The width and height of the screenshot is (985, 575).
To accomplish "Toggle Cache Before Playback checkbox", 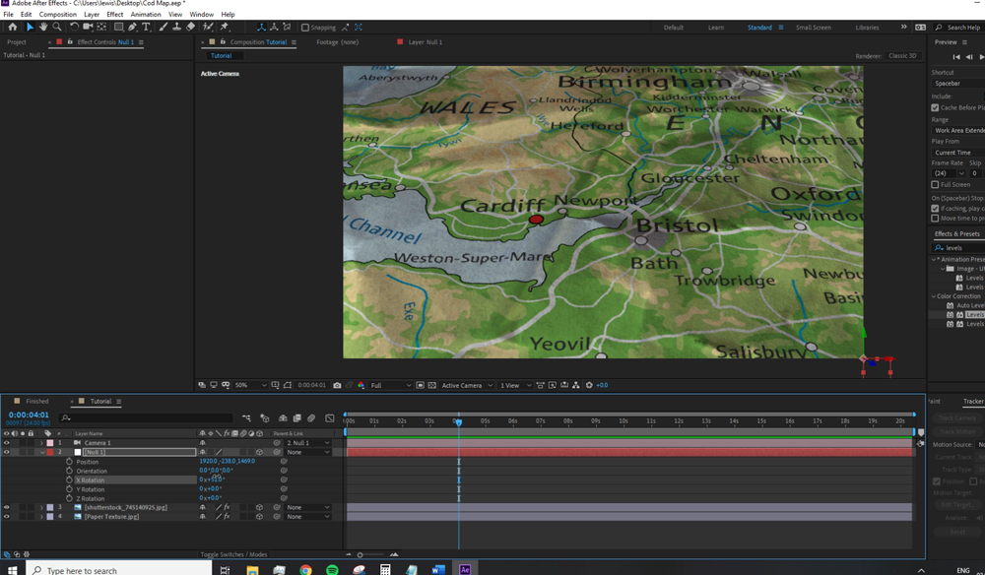I will point(935,108).
